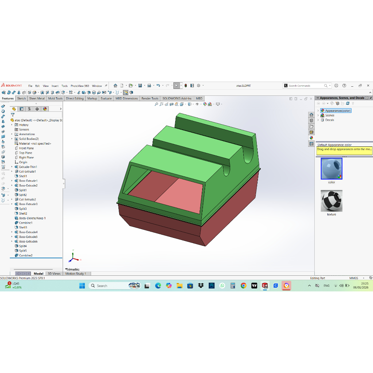
Task: Open the DisplayManager tab in the feature panel
Action: [45, 109]
